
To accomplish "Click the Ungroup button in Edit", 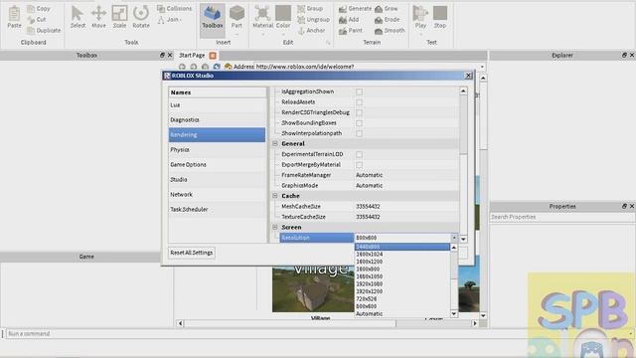I will click(x=314, y=20).
